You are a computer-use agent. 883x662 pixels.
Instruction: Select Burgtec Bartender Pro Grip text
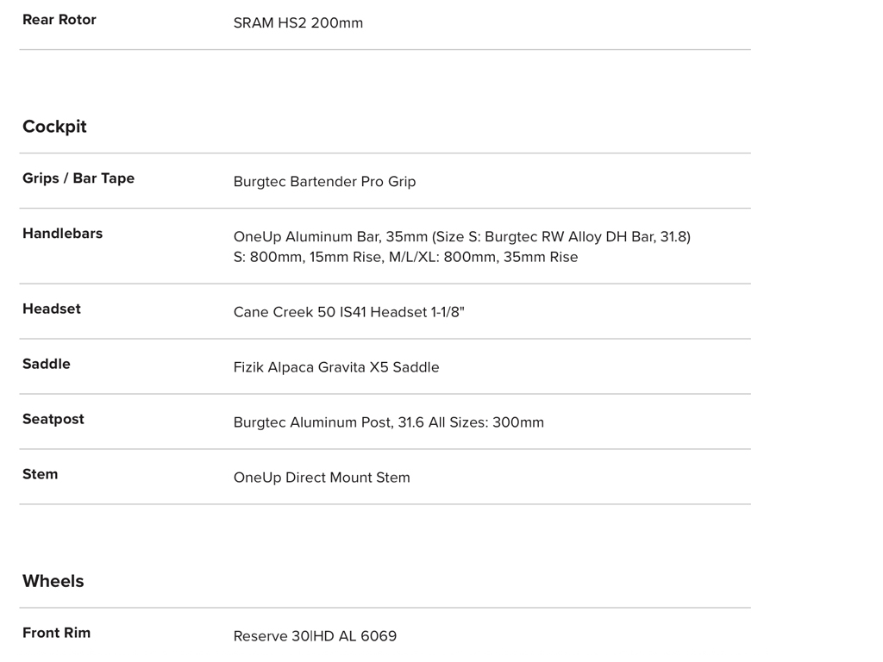click(324, 182)
